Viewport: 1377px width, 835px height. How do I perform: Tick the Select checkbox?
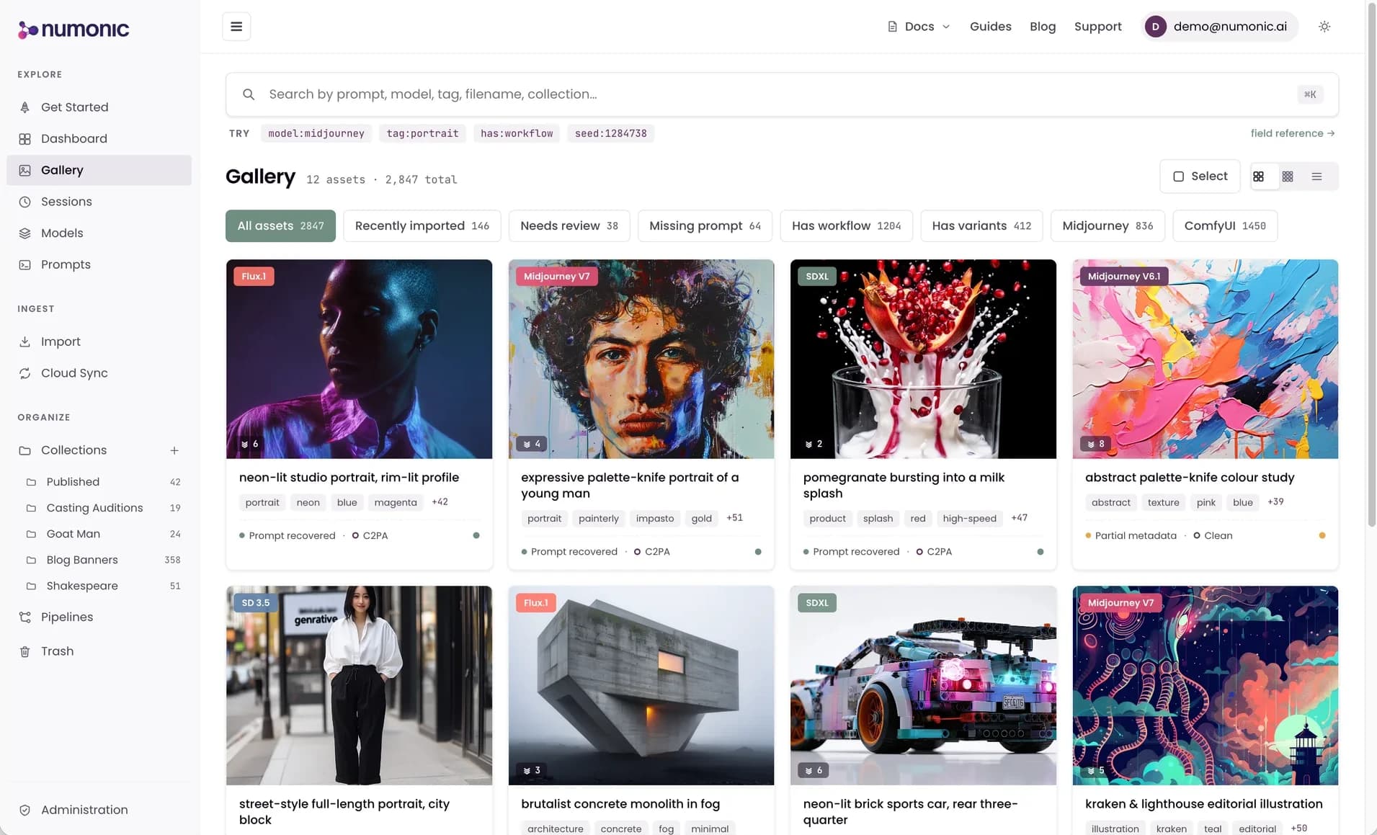pos(1179,177)
